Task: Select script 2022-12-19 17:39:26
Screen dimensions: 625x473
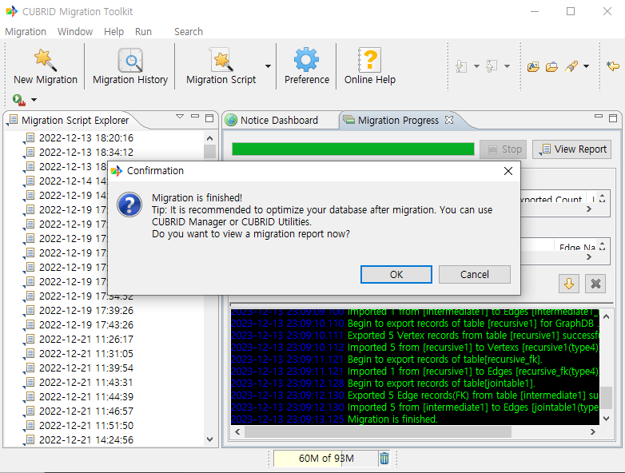Action: (86, 311)
